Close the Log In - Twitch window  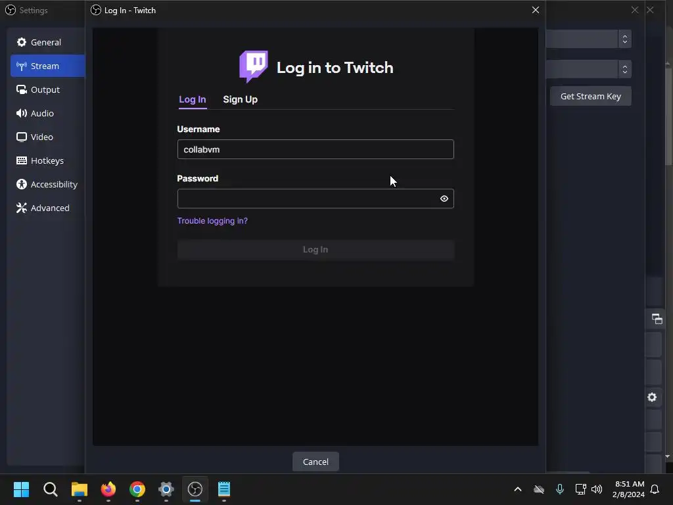pos(535,10)
